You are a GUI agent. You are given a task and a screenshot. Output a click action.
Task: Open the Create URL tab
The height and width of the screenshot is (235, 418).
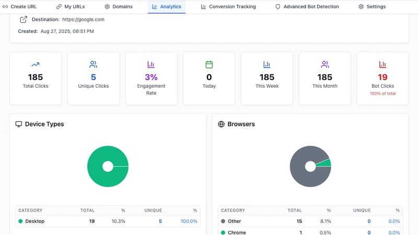pyautogui.click(x=19, y=7)
